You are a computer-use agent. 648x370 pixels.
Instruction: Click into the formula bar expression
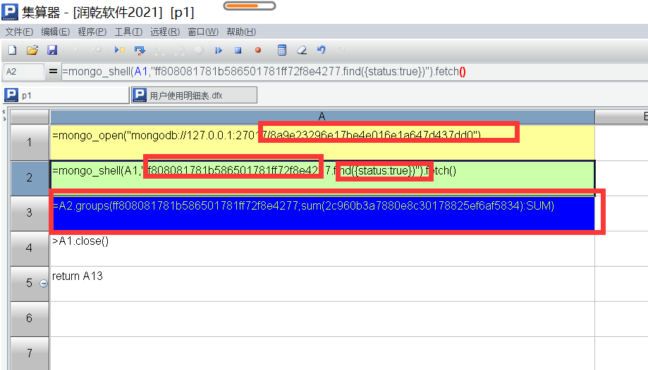point(355,71)
